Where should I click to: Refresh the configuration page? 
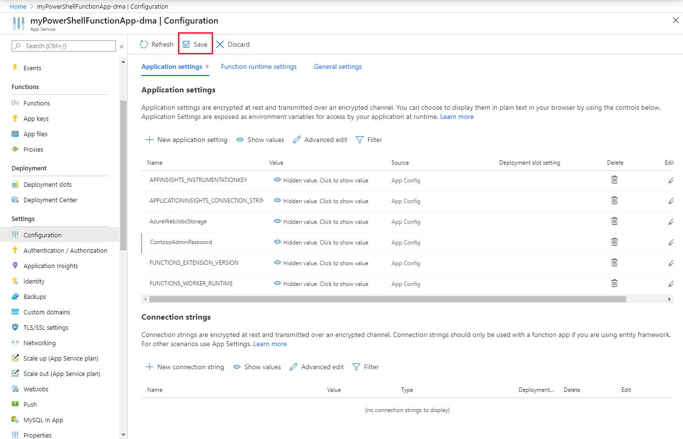(157, 44)
